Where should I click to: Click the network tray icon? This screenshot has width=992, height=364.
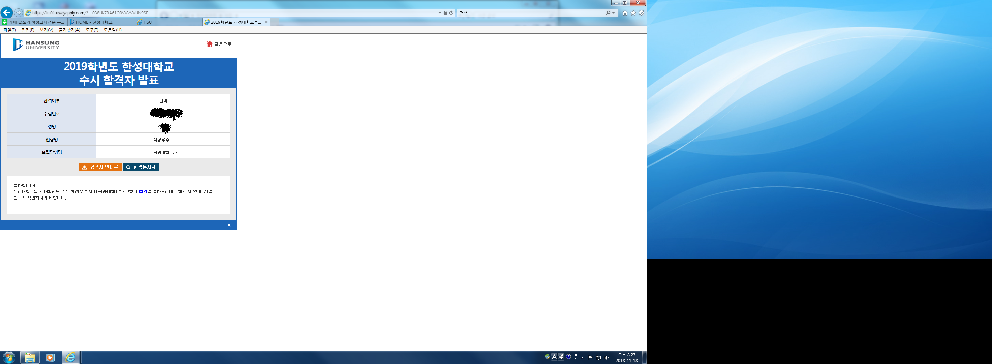598,358
